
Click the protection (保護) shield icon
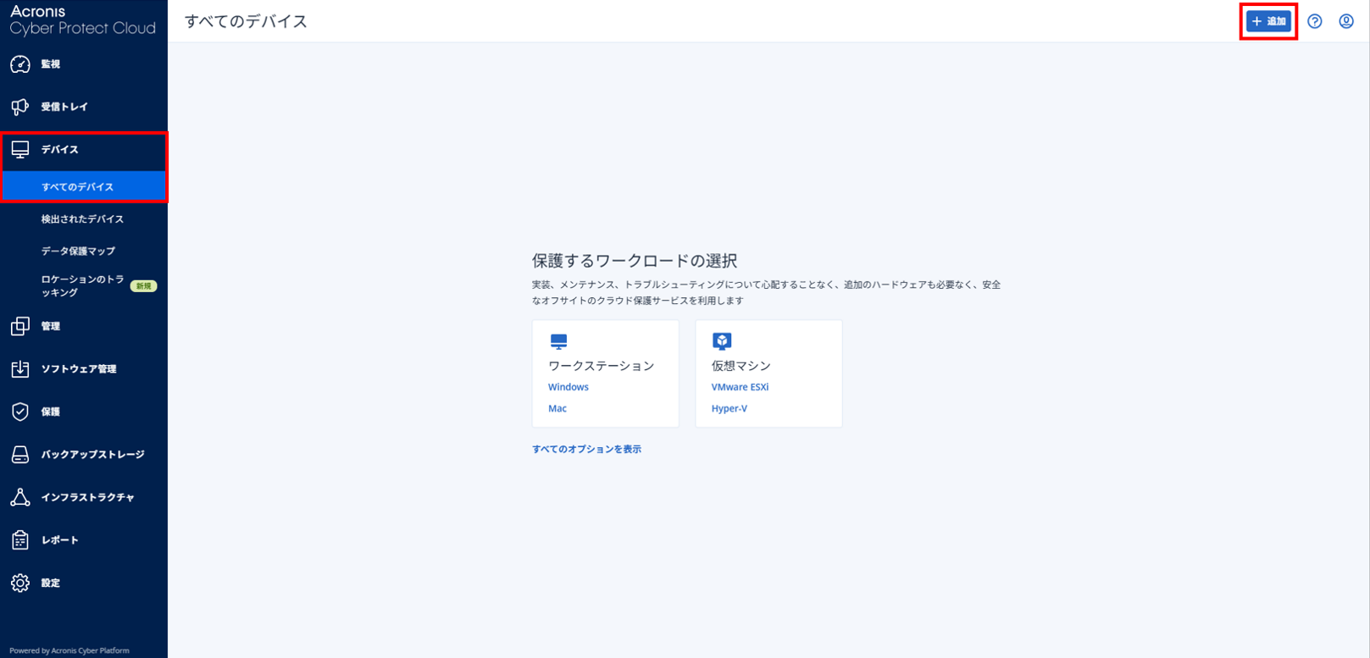click(x=20, y=412)
